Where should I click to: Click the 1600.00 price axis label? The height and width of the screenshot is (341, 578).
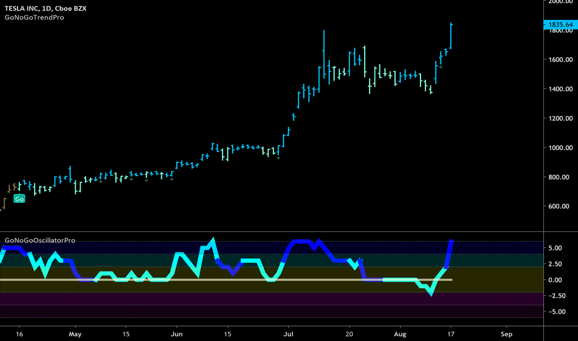pos(560,60)
